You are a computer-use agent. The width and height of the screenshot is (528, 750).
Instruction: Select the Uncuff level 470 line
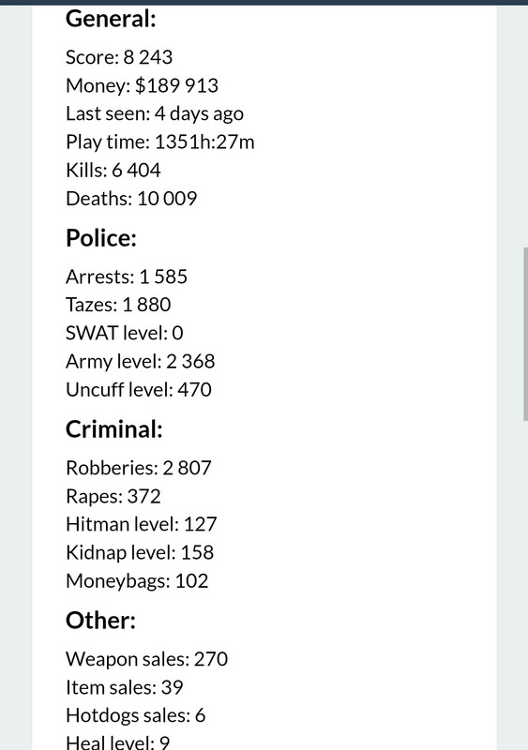coord(139,389)
